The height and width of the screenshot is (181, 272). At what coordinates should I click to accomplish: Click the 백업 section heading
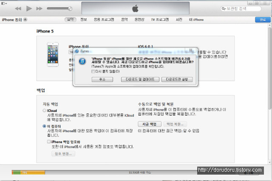point(41,90)
